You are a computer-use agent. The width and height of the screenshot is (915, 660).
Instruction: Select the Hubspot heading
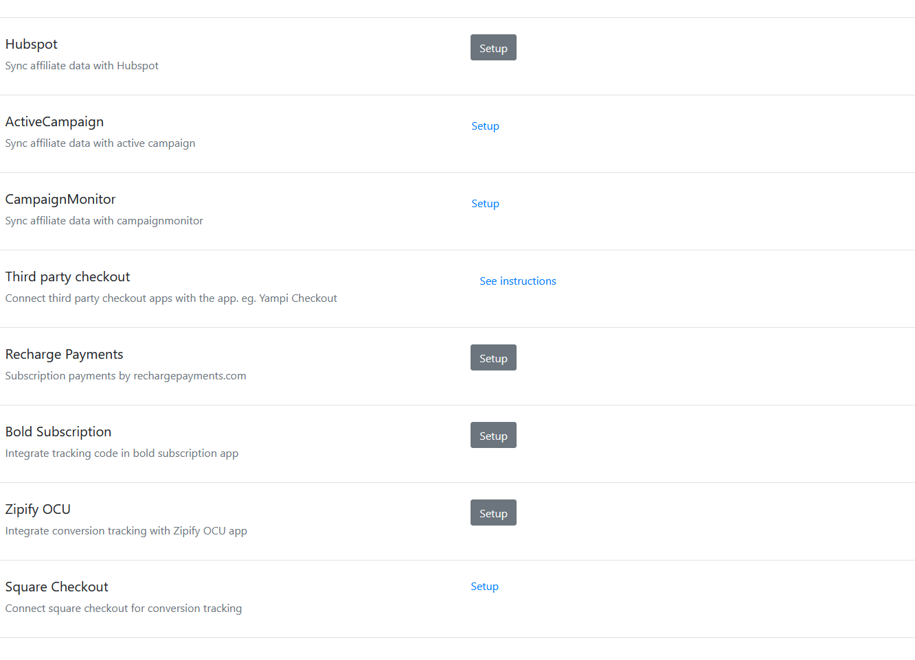[x=32, y=44]
